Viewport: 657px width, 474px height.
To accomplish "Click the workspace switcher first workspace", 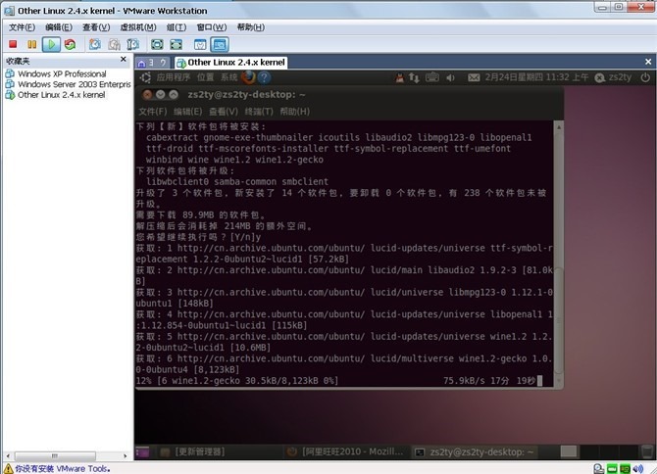I will pyautogui.click(x=569, y=451).
